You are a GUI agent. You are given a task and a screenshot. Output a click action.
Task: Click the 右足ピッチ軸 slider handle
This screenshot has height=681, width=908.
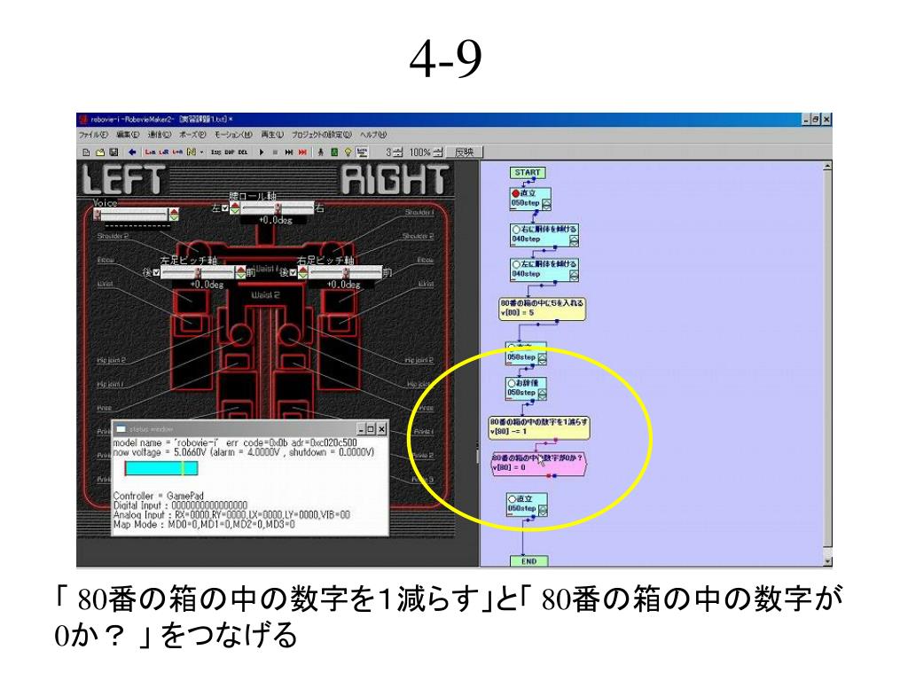346,272
